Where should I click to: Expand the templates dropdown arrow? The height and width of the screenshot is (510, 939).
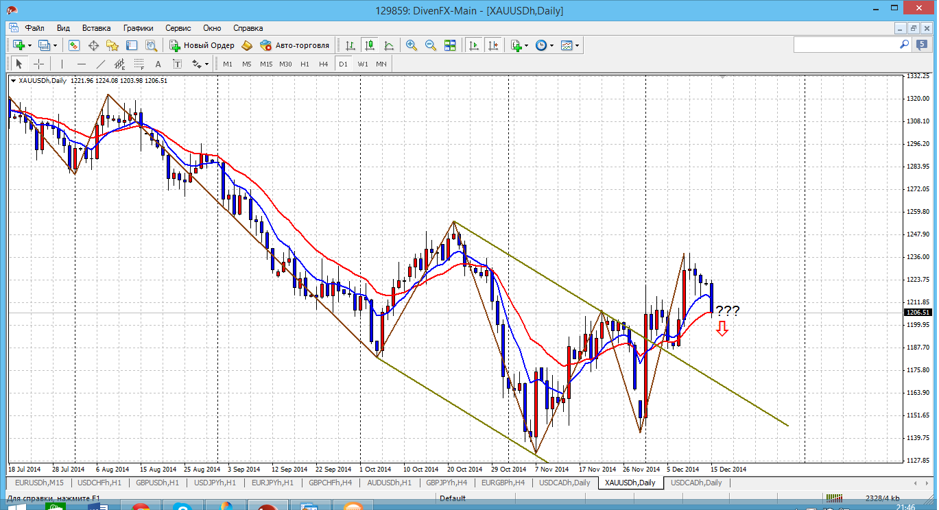578,45
